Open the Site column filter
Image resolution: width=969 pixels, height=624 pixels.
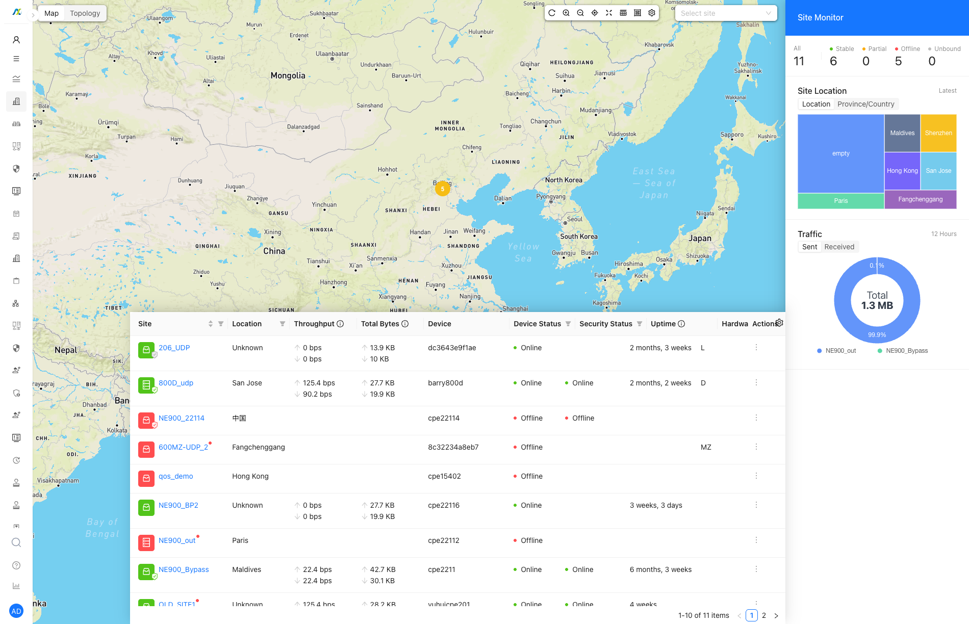(221, 324)
